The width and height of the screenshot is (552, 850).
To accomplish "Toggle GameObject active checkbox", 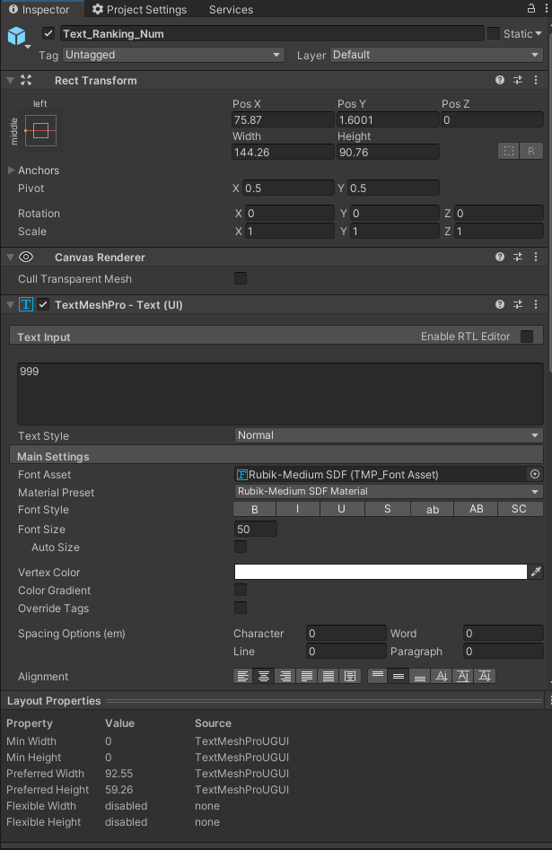I will pos(48,33).
